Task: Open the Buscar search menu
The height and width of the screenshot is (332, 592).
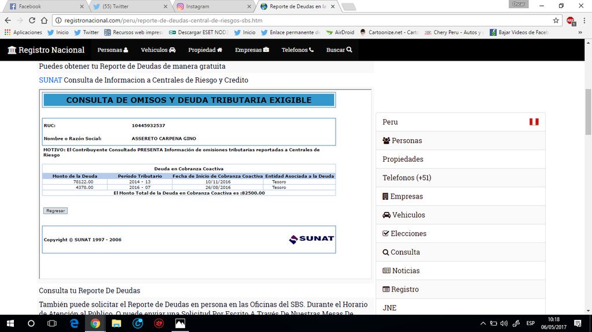Action: coord(339,50)
